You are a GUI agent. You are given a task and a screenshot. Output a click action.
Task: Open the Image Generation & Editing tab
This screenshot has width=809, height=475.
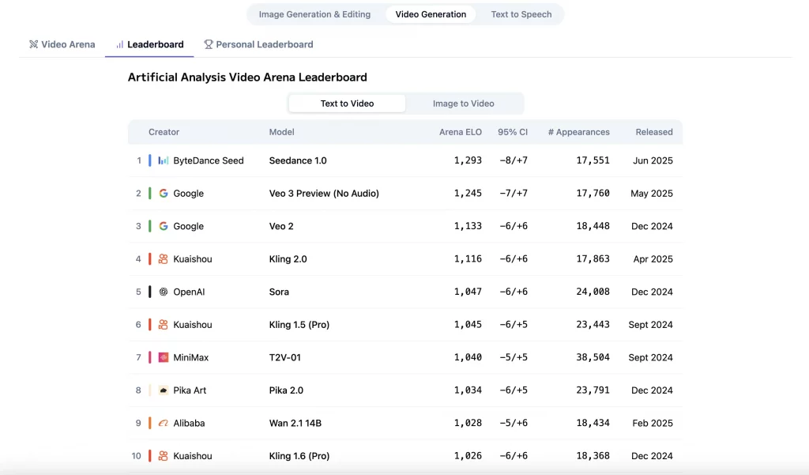pyautogui.click(x=314, y=14)
